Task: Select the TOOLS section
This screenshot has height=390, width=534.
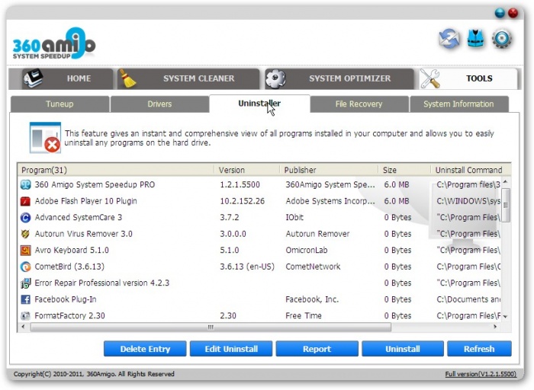Action: (468, 78)
